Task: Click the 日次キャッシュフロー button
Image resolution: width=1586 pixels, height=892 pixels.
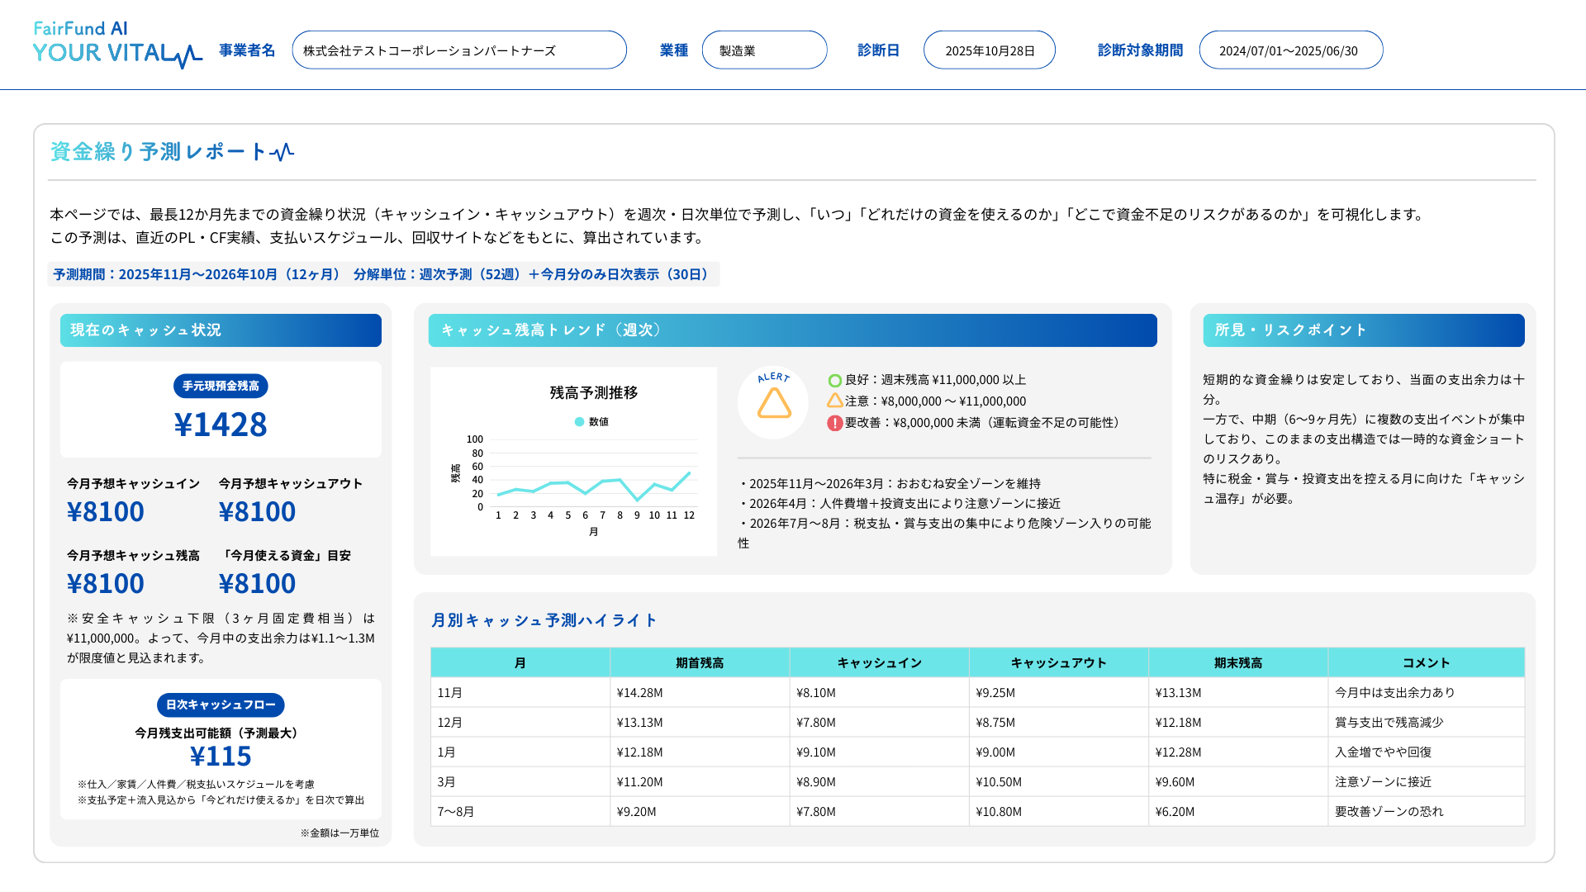Action: [x=221, y=705]
